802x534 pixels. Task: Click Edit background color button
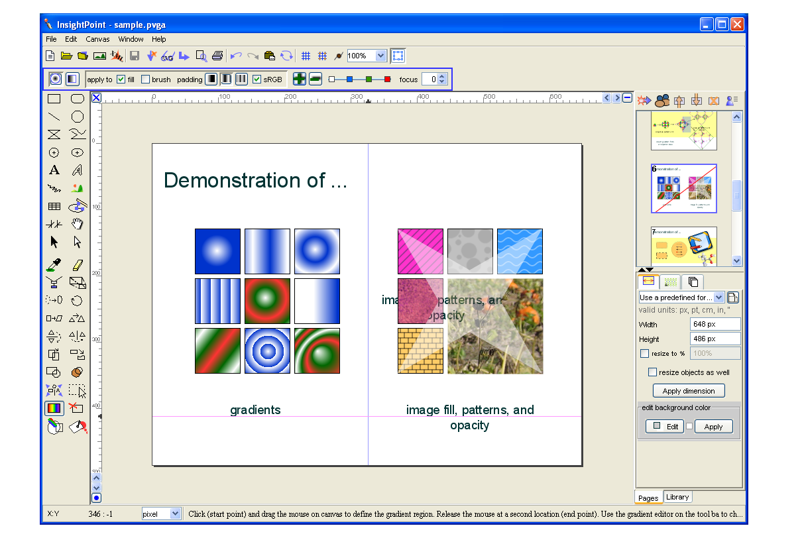[x=665, y=427]
